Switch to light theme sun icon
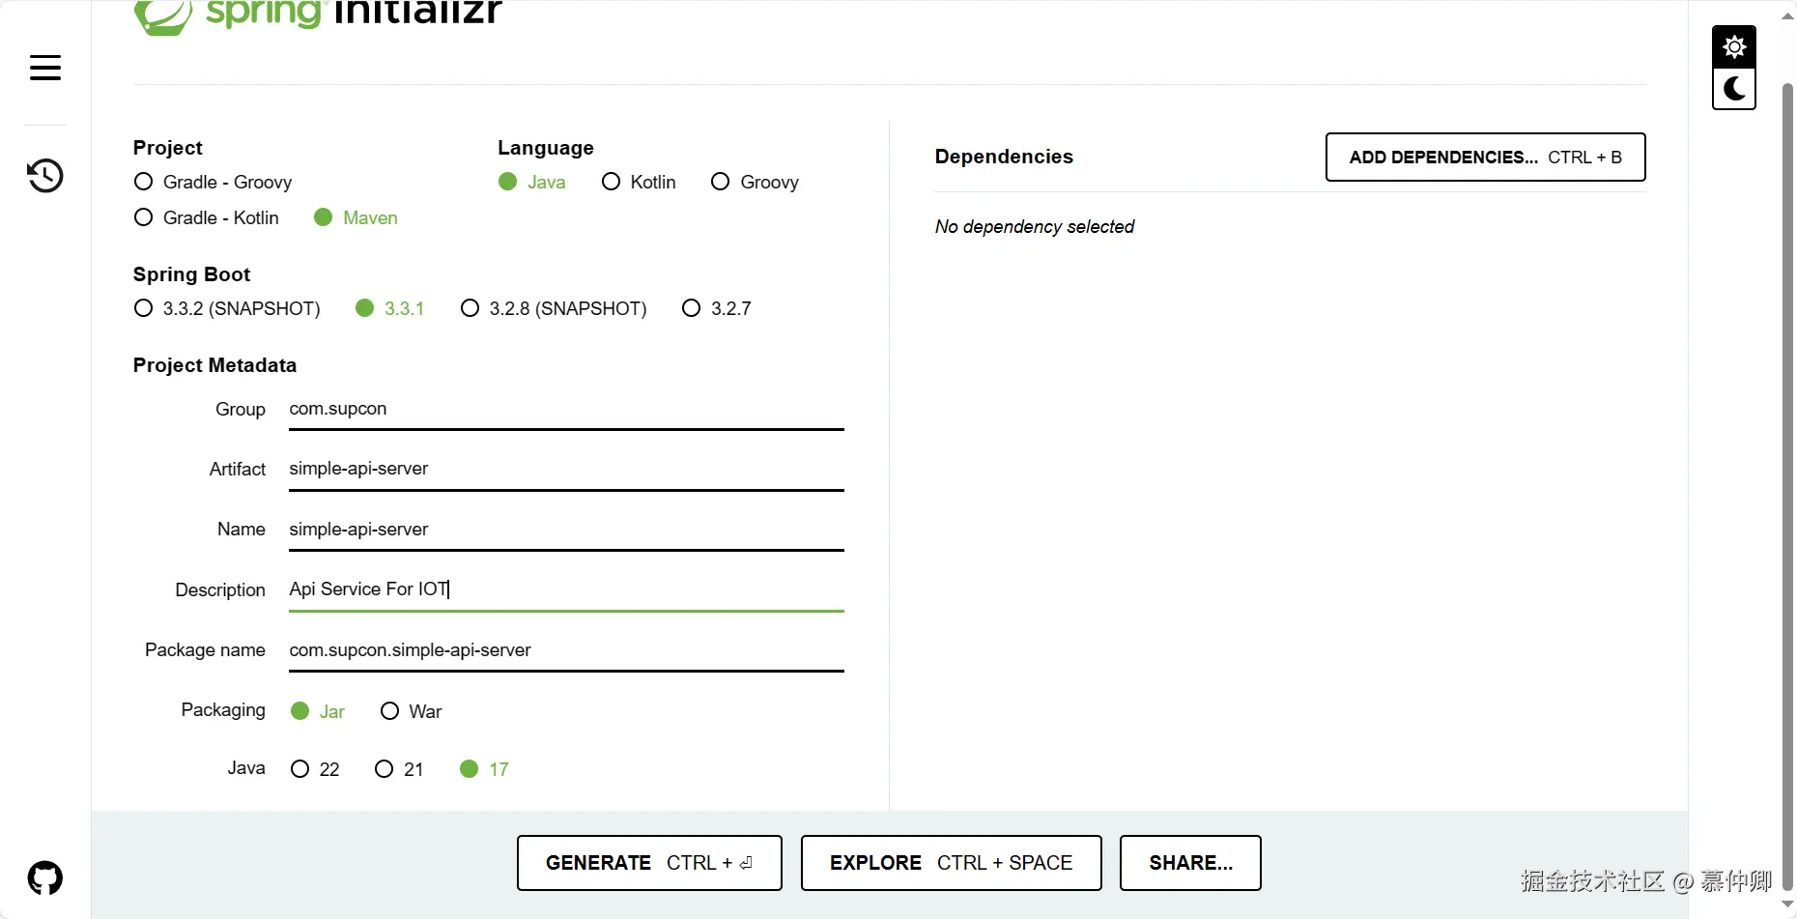Image resolution: width=1797 pixels, height=919 pixels. point(1734,46)
